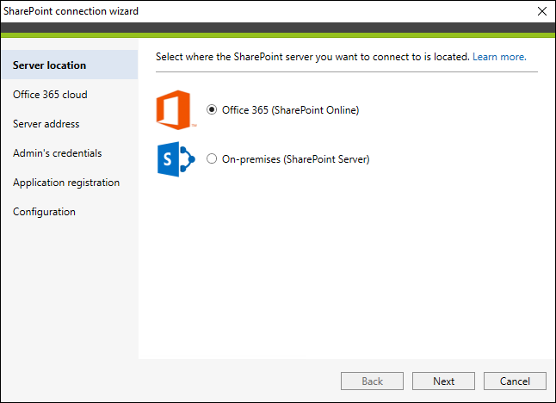Click the Back button

pyautogui.click(x=372, y=381)
